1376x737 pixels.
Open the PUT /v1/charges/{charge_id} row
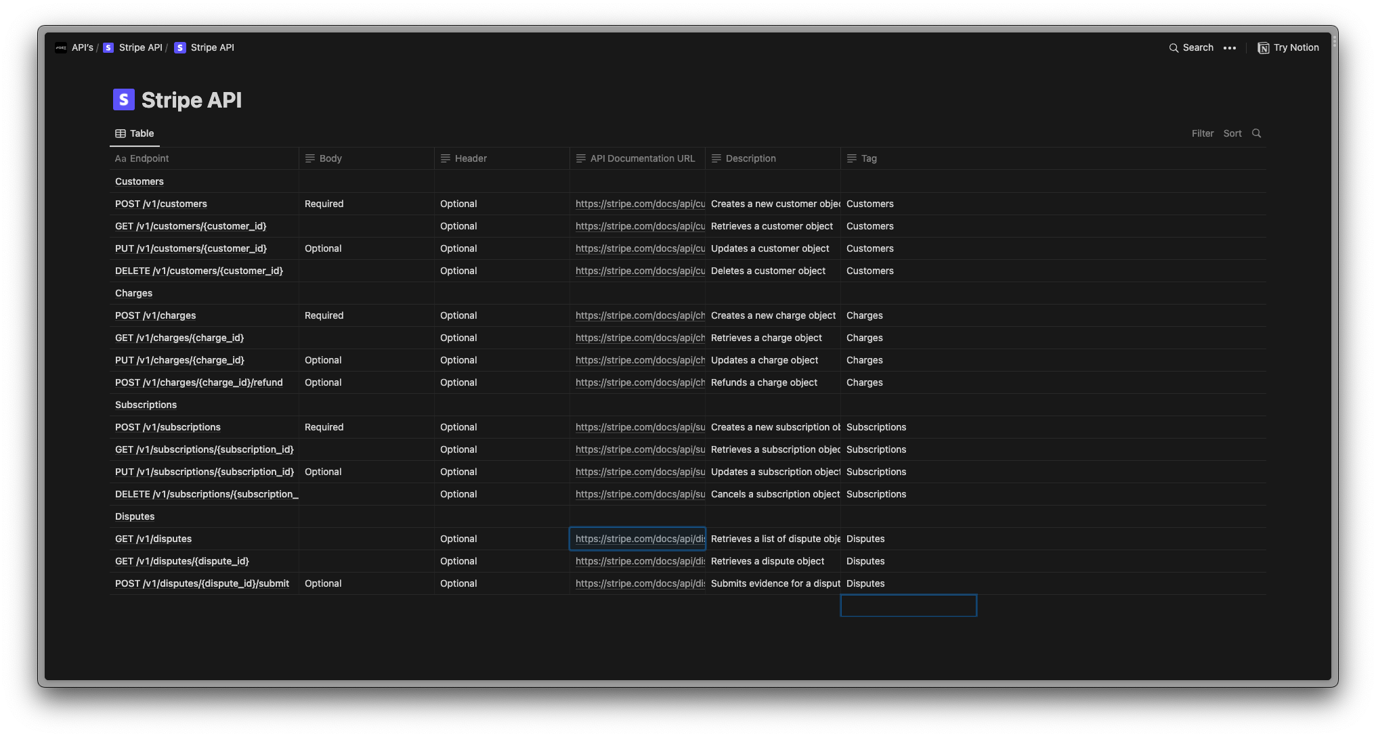click(x=179, y=360)
